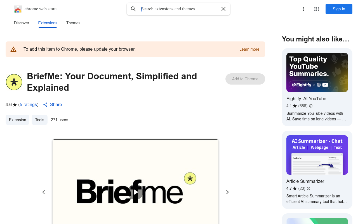Click the Tools category chip

click(x=39, y=120)
